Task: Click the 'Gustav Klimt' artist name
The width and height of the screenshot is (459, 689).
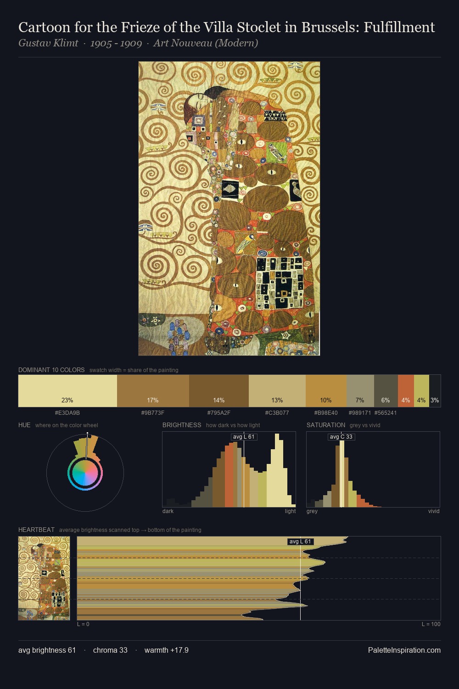Action: coord(48,43)
